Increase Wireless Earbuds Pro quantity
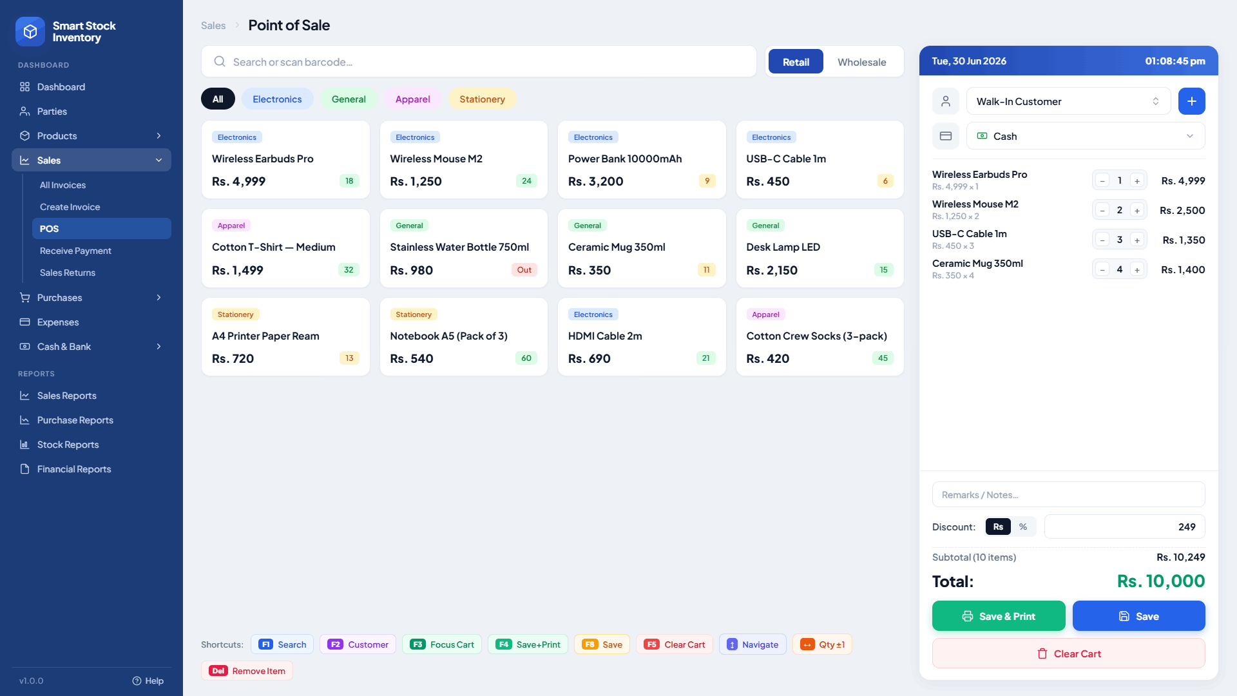Image resolution: width=1237 pixels, height=696 pixels. [1137, 181]
